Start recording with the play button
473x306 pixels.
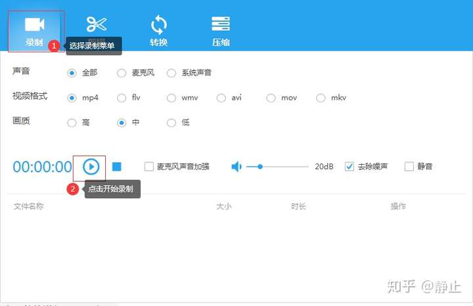point(91,166)
